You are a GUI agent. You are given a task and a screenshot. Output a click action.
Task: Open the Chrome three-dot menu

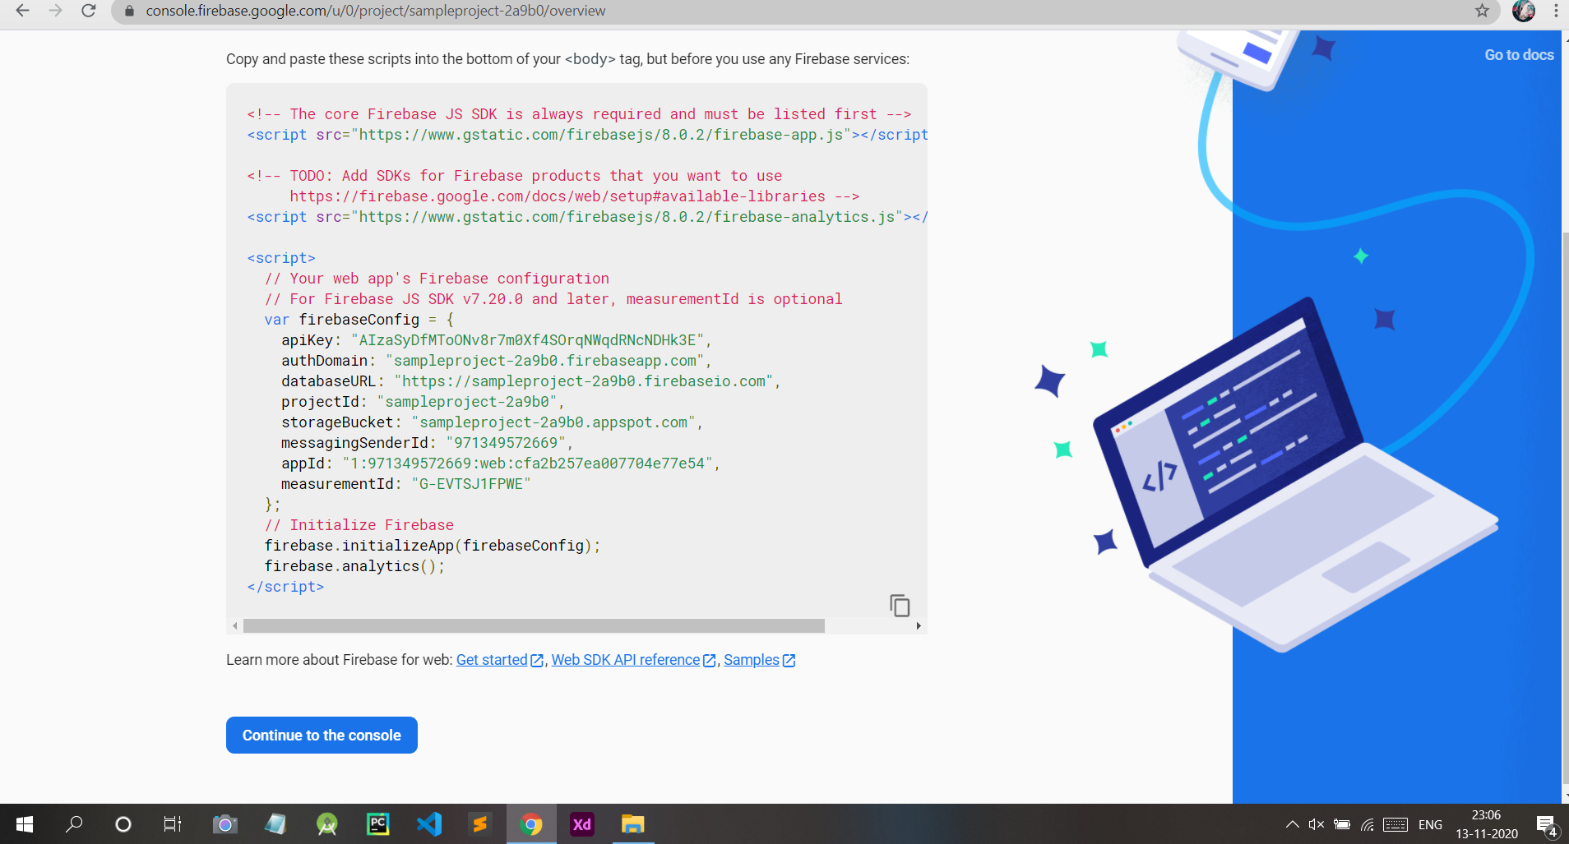(1556, 11)
